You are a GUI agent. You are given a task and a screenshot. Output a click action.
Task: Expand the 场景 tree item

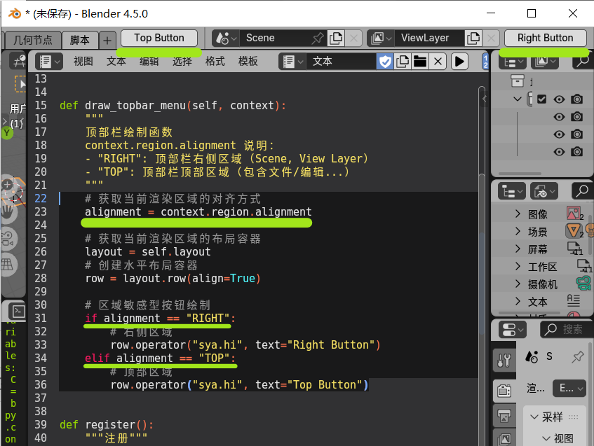(518, 231)
